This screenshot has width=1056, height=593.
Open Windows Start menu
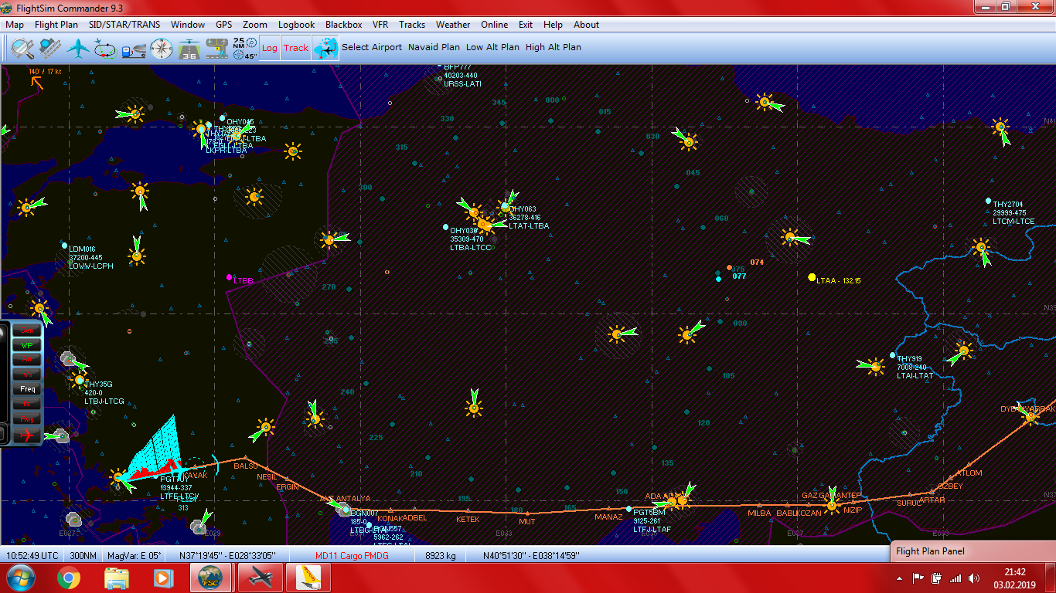pos(21,578)
